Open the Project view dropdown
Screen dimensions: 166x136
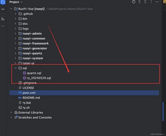(x=16, y=2)
